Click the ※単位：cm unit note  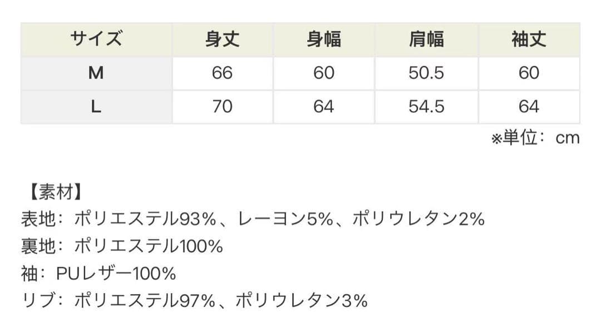click(x=535, y=138)
